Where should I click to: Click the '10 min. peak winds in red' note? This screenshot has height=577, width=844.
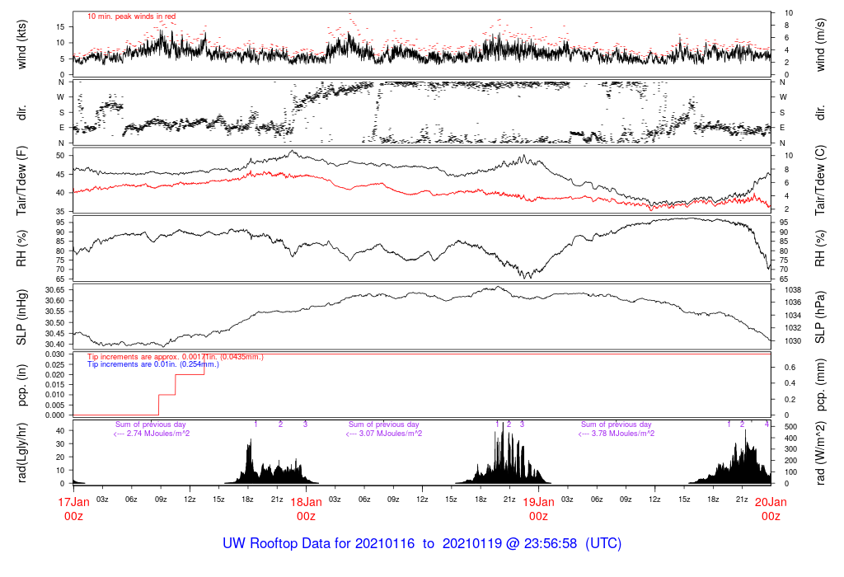(x=131, y=16)
